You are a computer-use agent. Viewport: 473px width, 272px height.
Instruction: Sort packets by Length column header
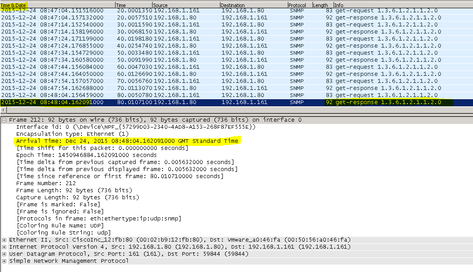pyautogui.click(x=323, y=5)
